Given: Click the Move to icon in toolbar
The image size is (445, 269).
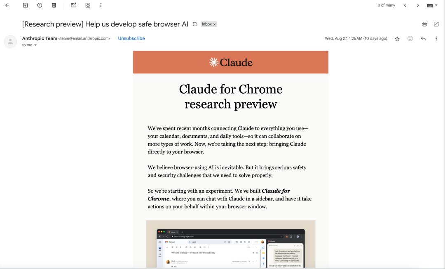Looking at the screenshot, I should coord(88,5).
